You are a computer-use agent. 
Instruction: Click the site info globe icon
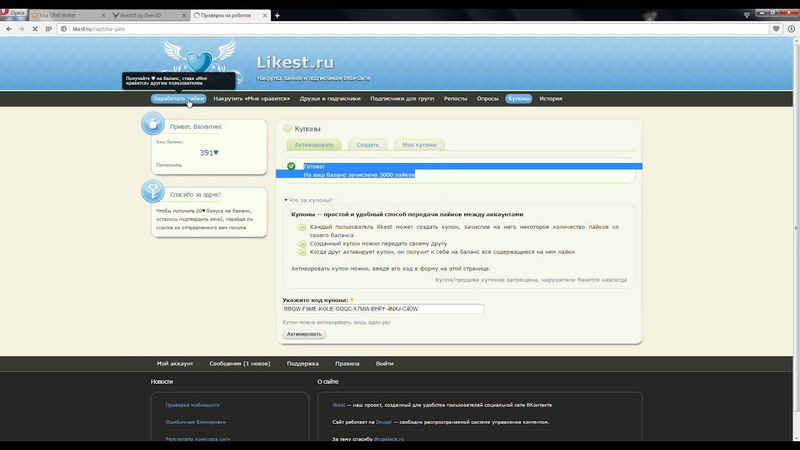click(x=64, y=29)
